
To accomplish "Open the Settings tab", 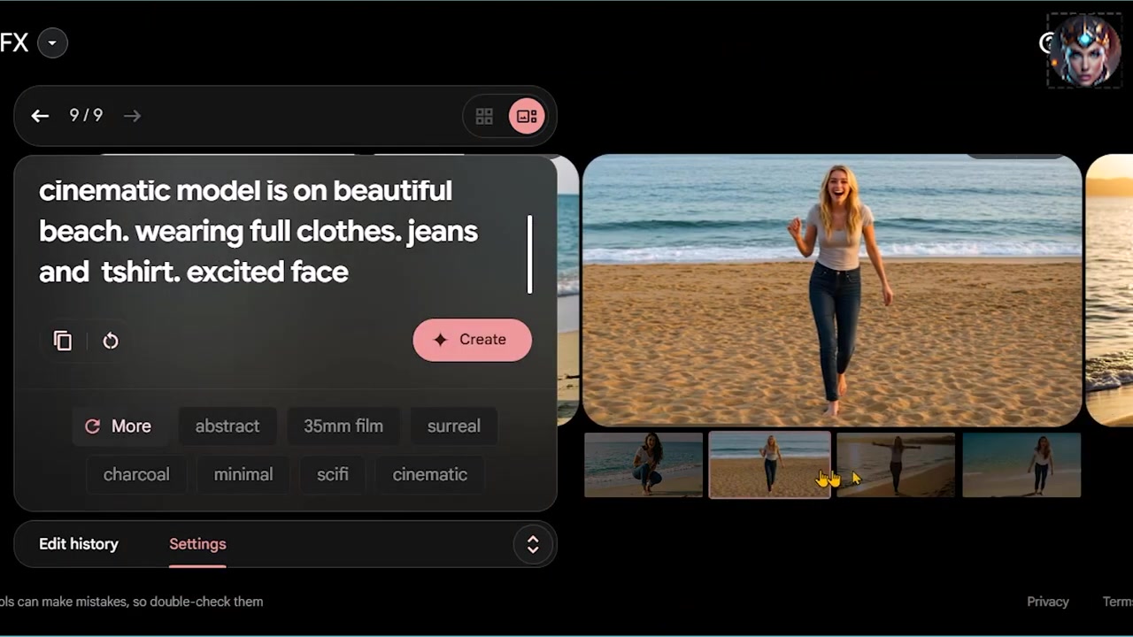I will pos(197,544).
